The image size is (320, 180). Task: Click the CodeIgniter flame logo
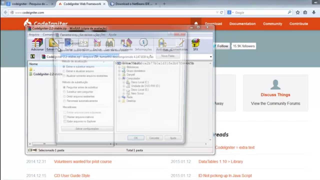[27, 23]
